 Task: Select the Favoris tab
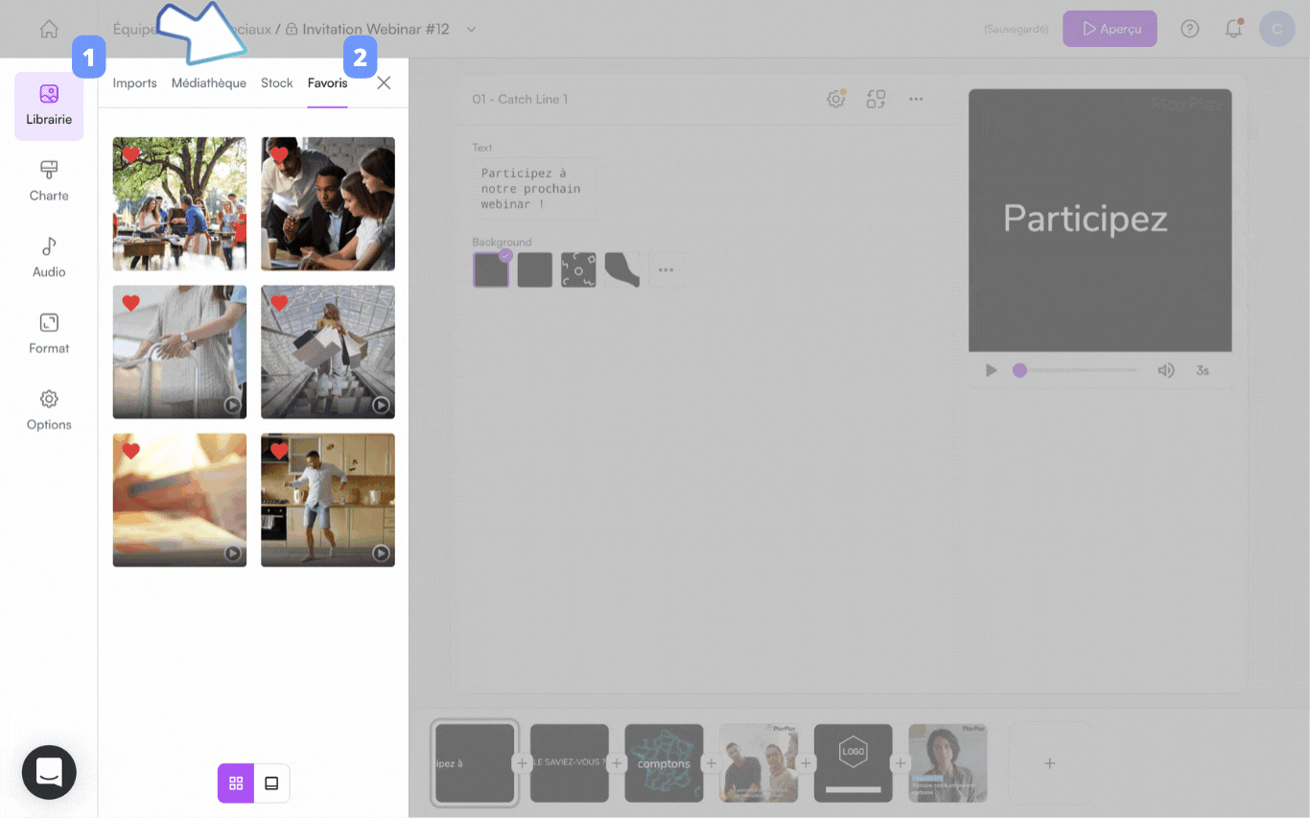327,83
